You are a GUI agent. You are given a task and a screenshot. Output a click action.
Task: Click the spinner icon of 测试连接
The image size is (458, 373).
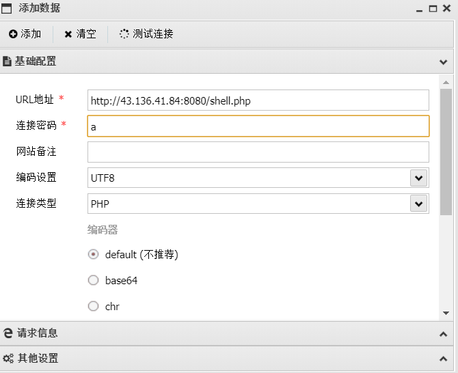coord(124,34)
